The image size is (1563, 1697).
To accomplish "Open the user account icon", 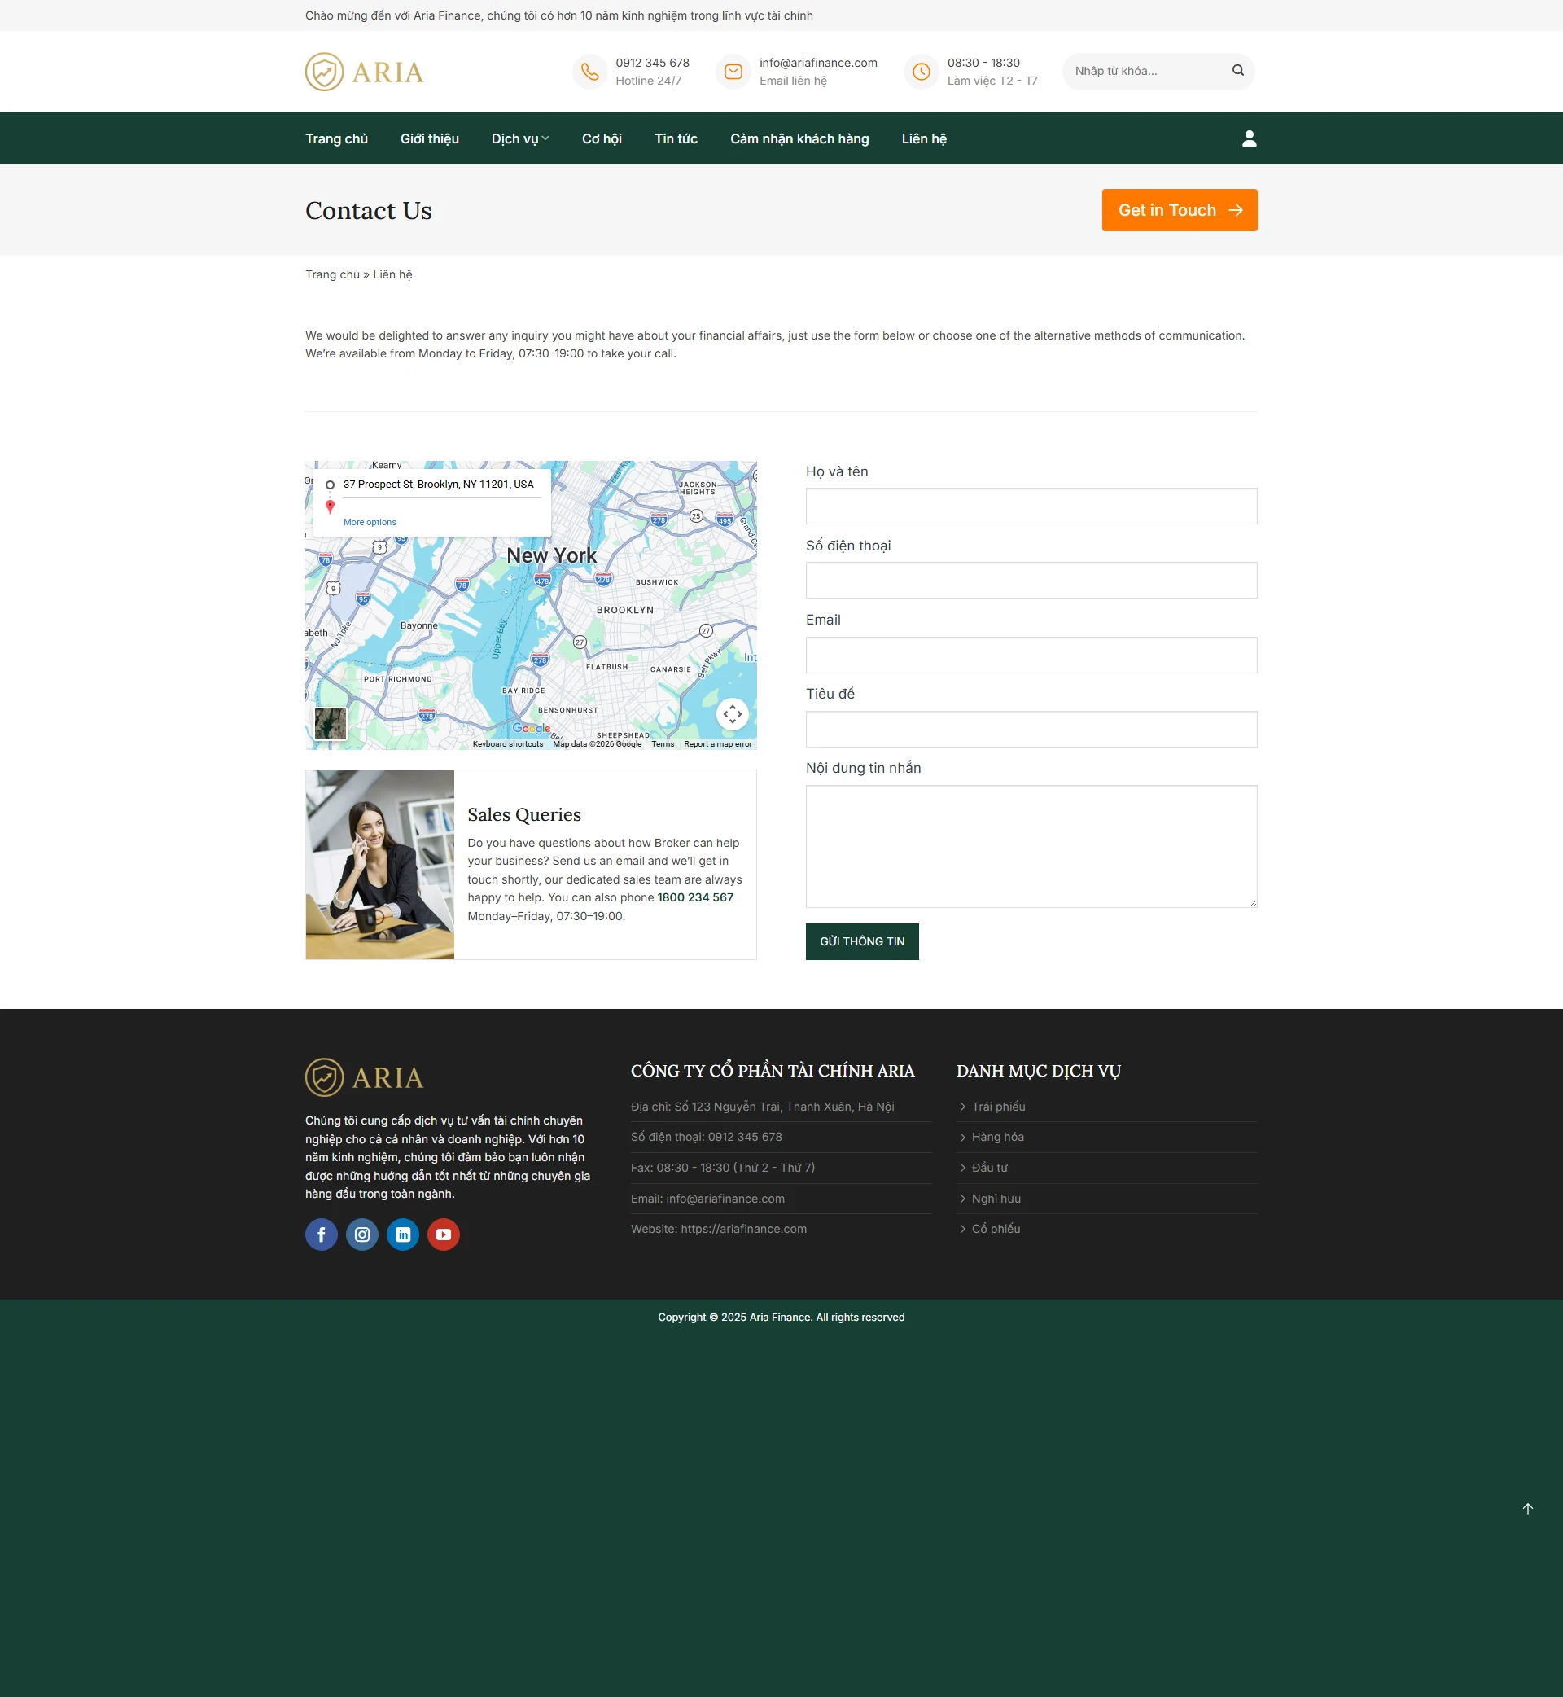I will pyautogui.click(x=1249, y=138).
